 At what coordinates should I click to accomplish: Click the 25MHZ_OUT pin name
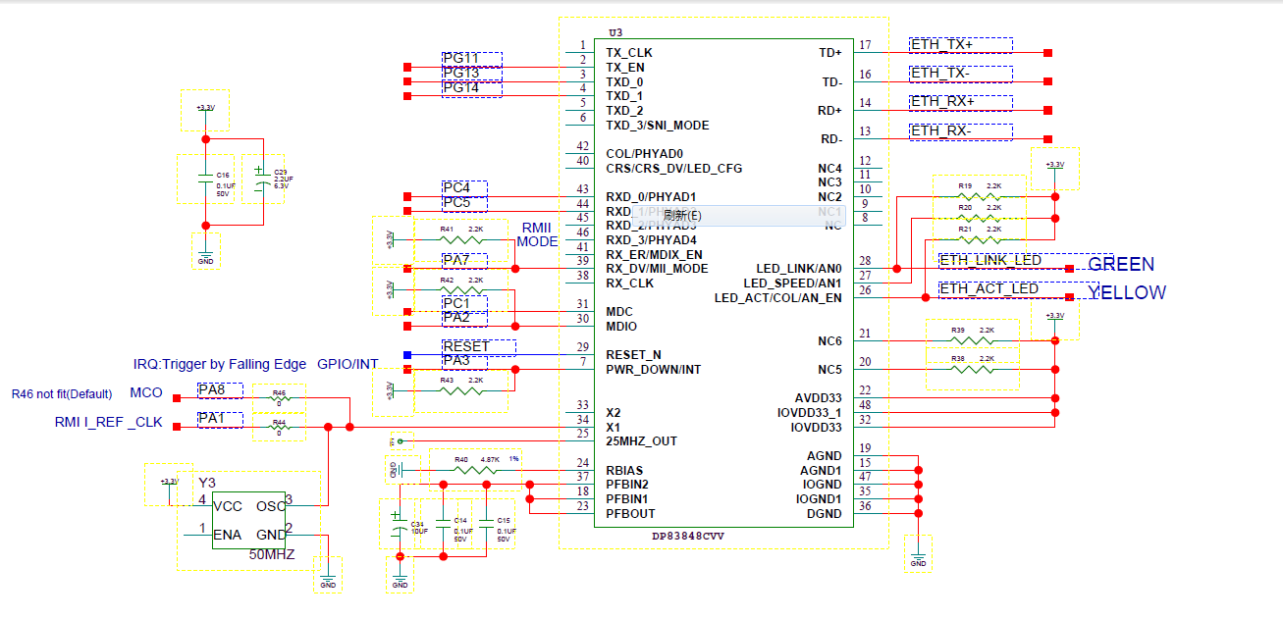click(641, 441)
